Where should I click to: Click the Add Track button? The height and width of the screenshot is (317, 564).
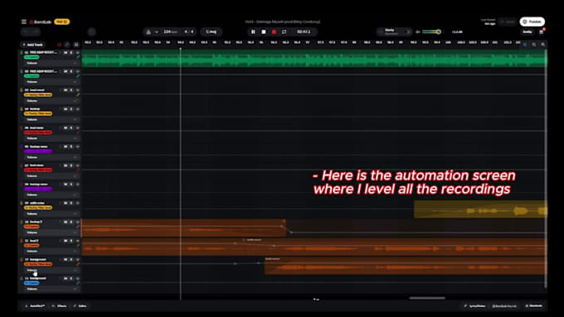[32, 45]
